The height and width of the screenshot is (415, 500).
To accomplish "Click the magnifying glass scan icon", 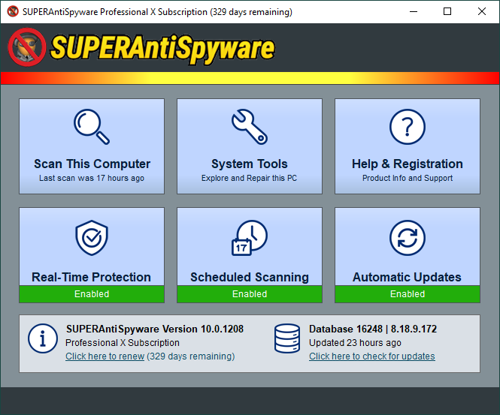I will point(91,127).
